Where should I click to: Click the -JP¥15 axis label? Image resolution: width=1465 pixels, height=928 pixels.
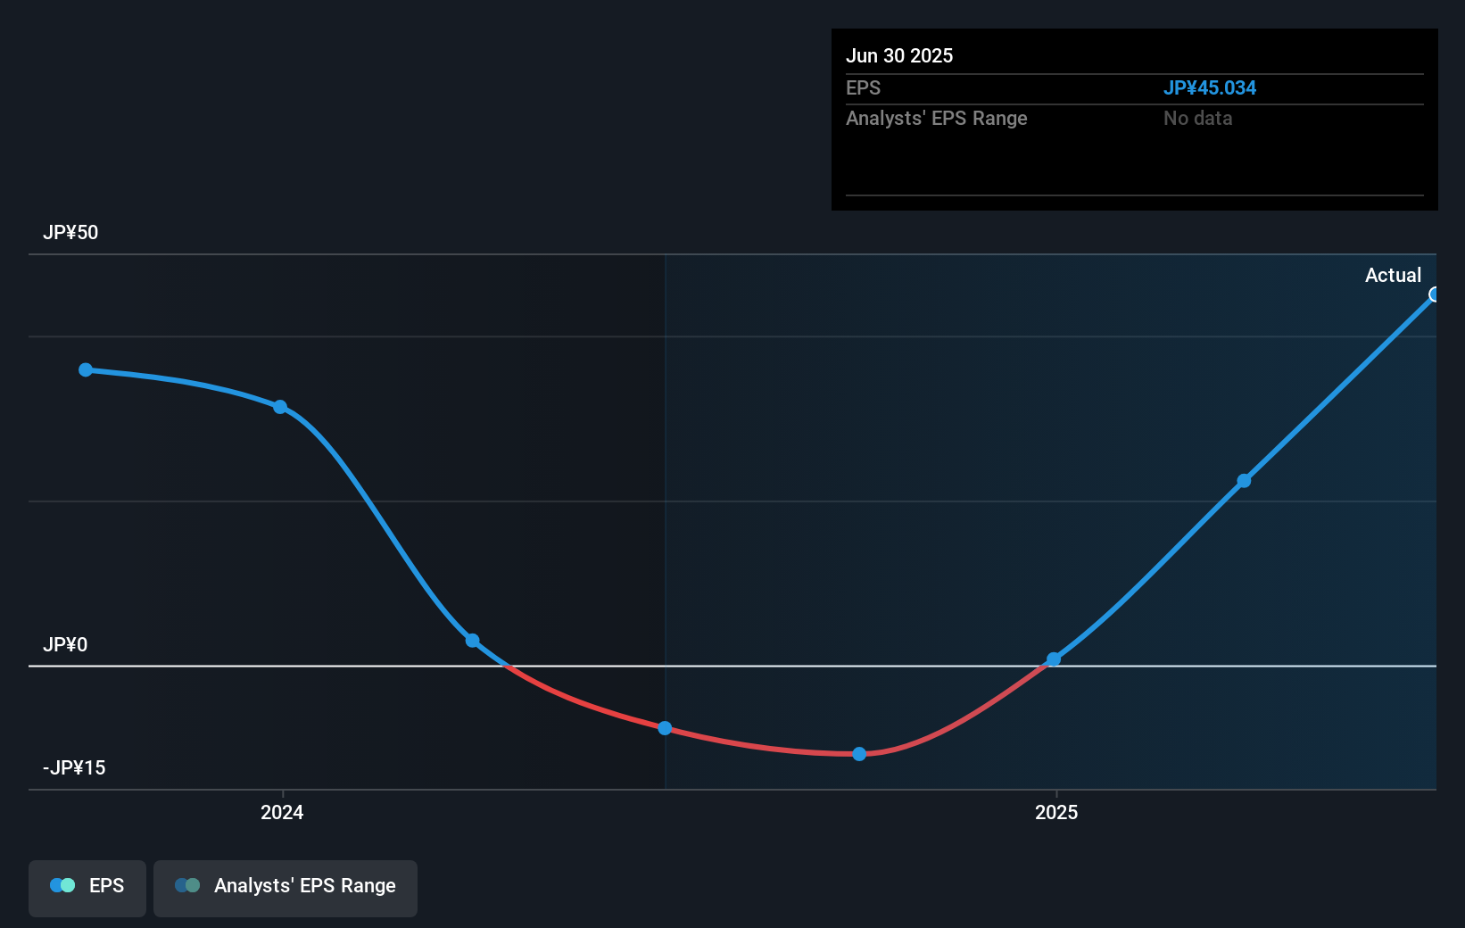coord(74,768)
